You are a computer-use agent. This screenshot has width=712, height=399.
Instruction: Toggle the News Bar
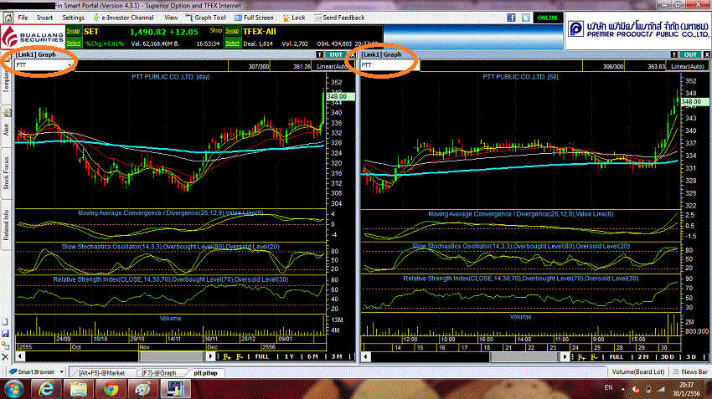(690, 371)
